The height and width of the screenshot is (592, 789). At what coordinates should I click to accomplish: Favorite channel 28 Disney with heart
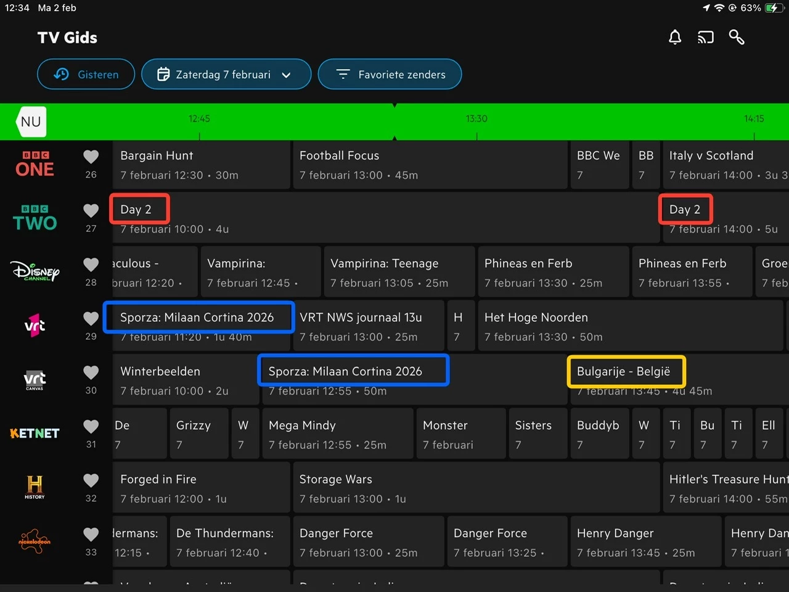91,265
